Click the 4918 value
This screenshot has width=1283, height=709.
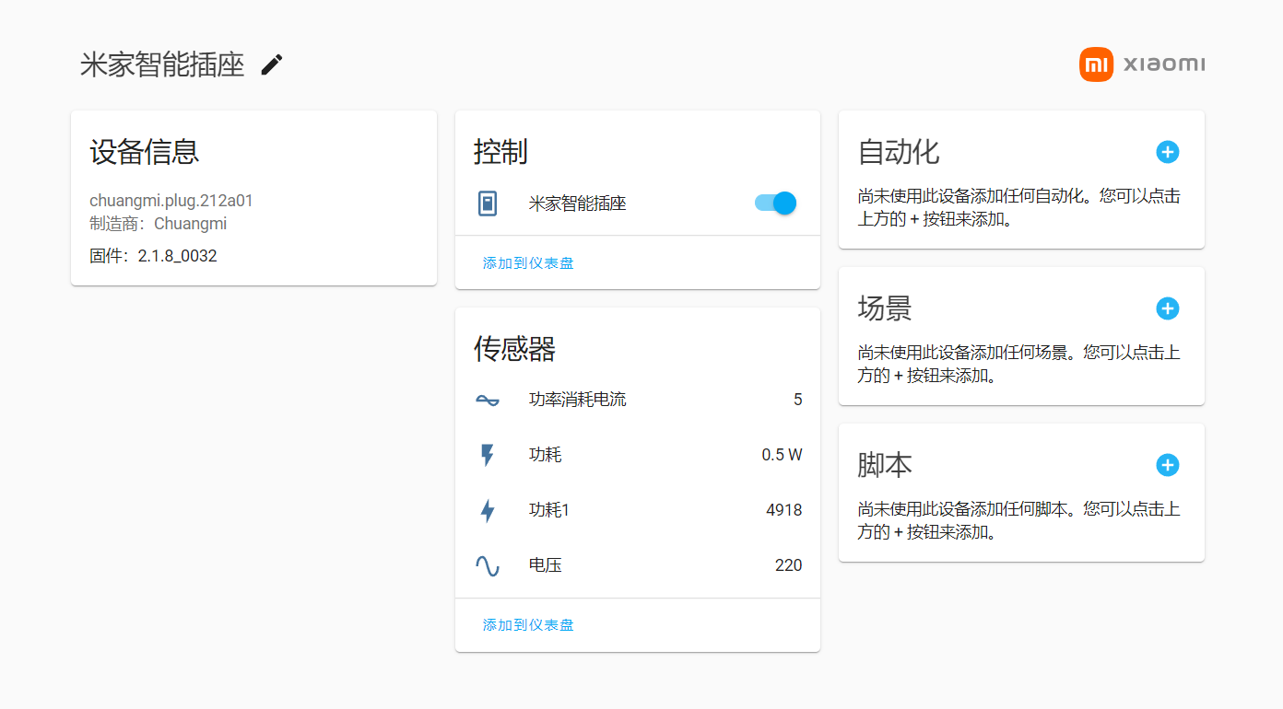pyautogui.click(x=784, y=510)
